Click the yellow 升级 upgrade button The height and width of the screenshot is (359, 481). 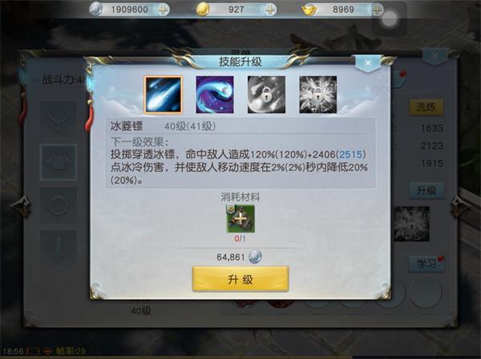point(240,279)
